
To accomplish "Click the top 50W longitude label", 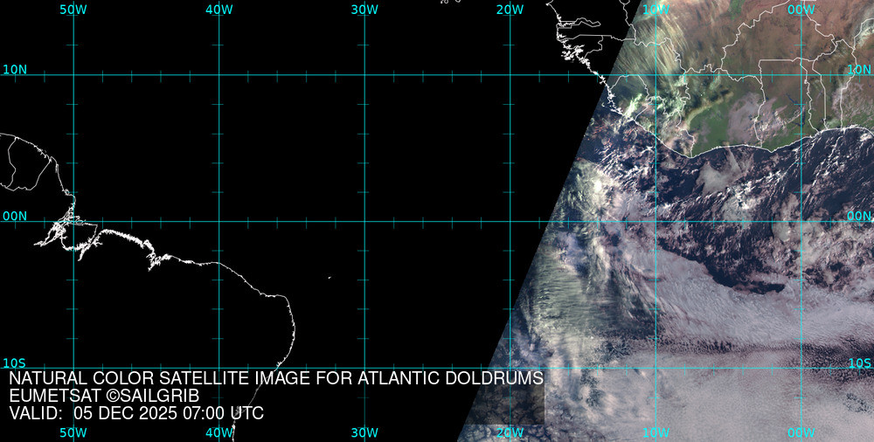I will pyautogui.click(x=73, y=9).
